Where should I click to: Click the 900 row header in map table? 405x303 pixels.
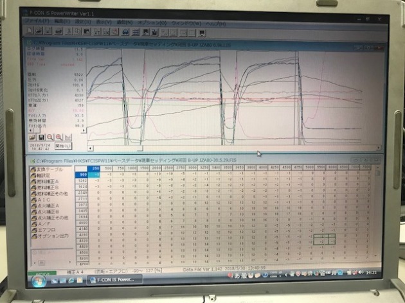82,175
